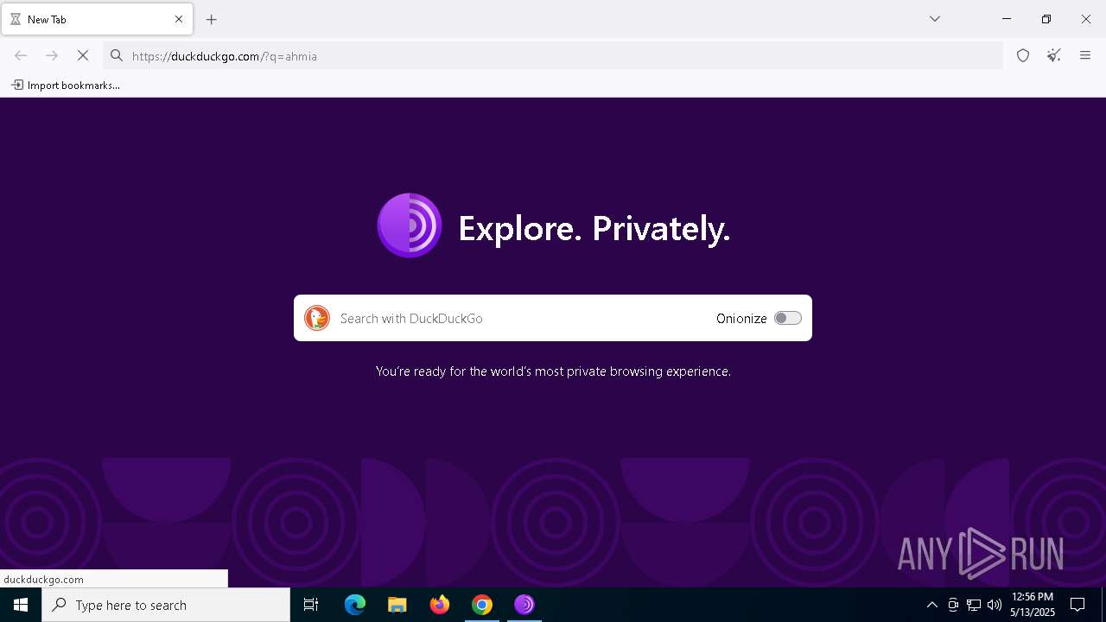Launch Google Chrome from the taskbar
The height and width of the screenshot is (622, 1106).
tap(482, 605)
